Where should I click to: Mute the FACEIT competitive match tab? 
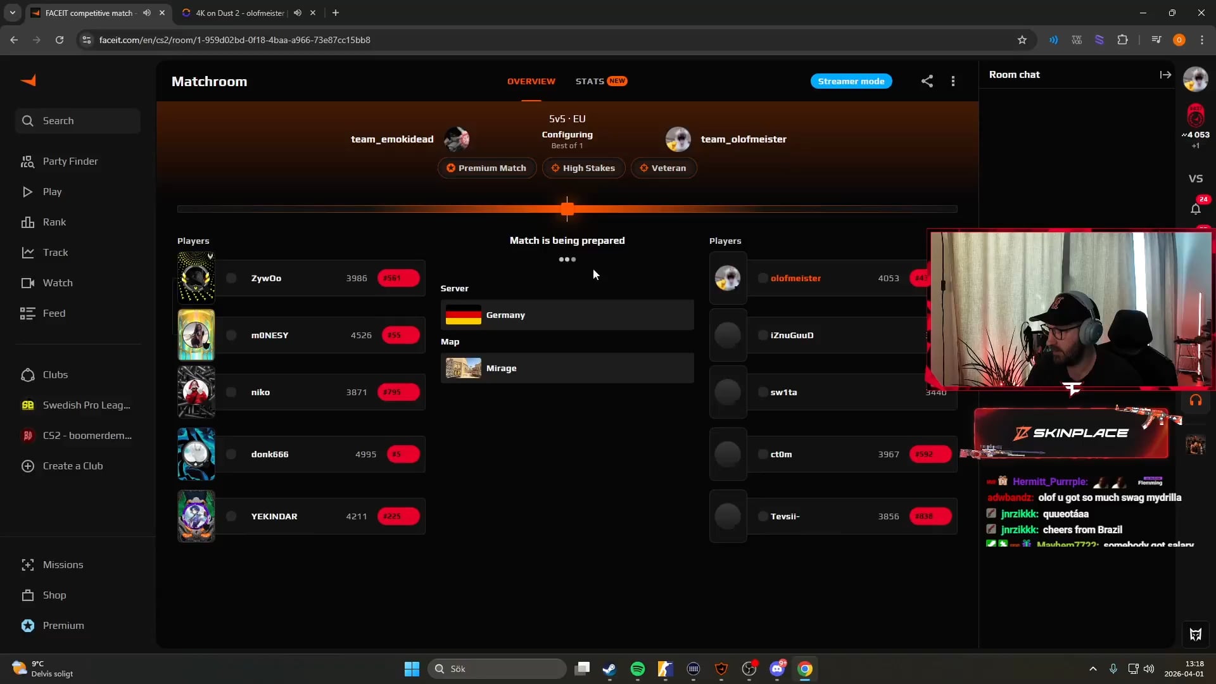147,13
